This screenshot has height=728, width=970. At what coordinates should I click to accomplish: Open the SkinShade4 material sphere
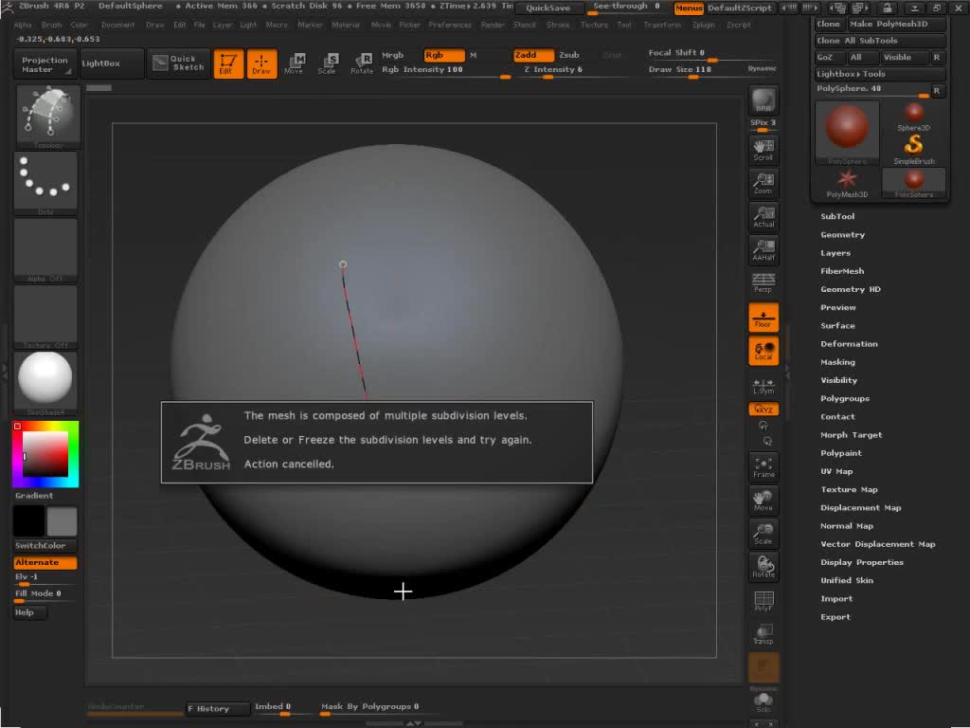(x=45, y=383)
